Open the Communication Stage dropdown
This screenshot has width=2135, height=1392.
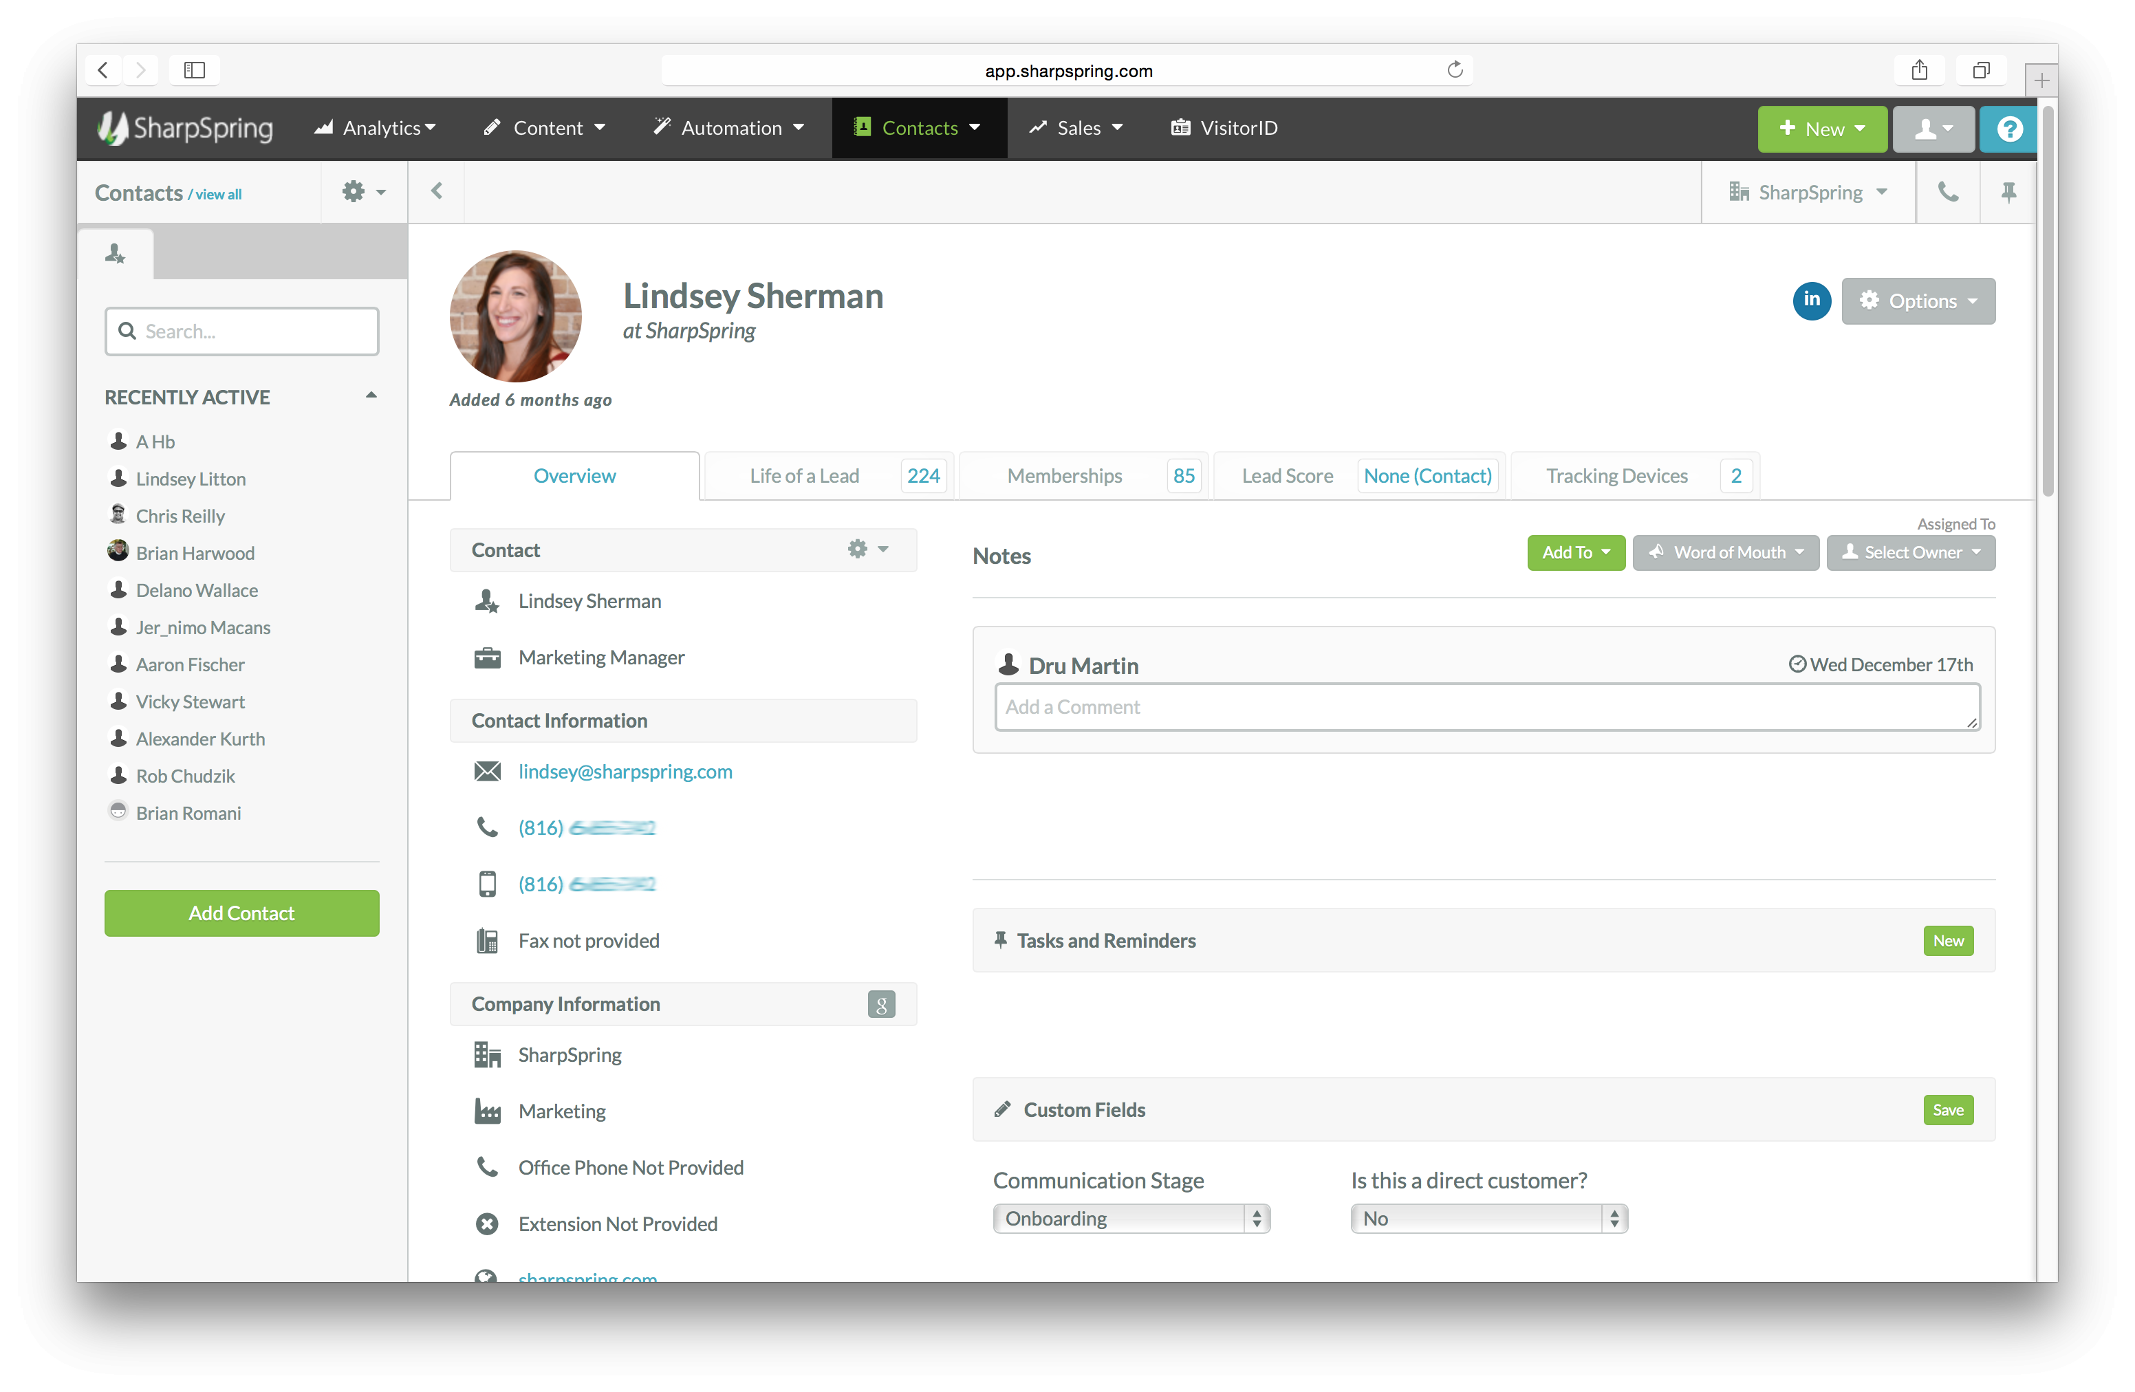coord(1131,1218)
